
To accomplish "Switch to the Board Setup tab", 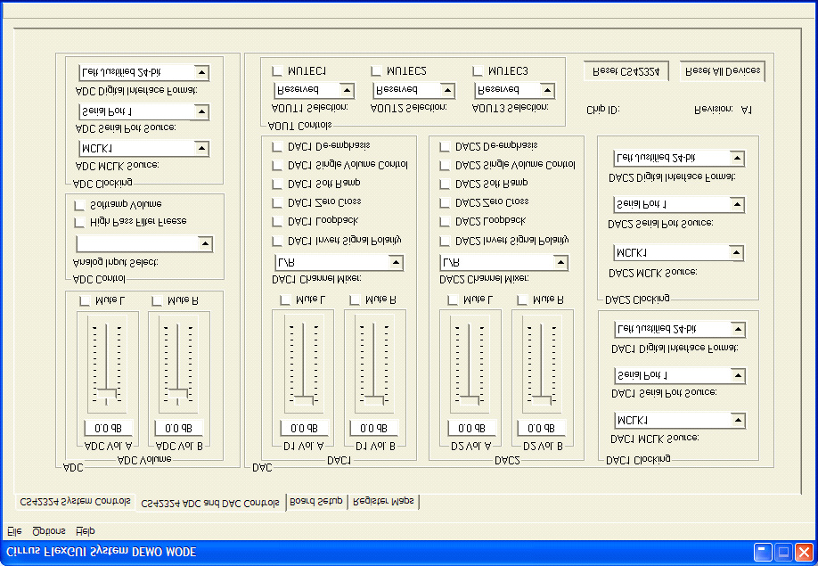I will [x=317, y=502].
